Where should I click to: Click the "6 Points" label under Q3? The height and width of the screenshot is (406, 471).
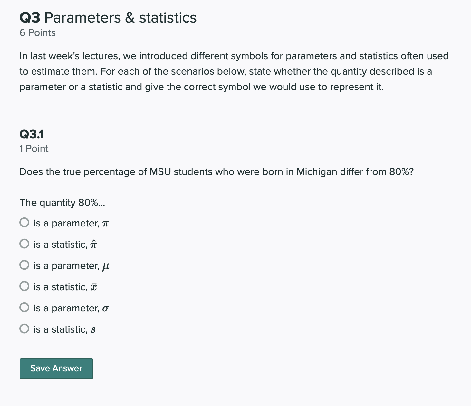coord(37,32)
